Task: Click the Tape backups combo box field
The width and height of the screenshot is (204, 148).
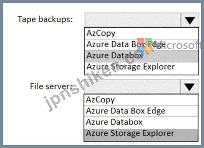Action: coord(142,20)
